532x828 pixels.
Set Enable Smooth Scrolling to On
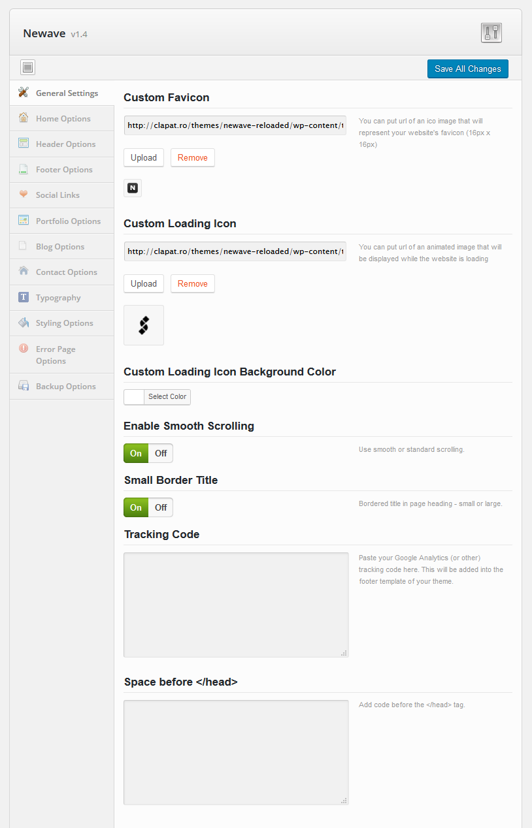click(136, 453)
